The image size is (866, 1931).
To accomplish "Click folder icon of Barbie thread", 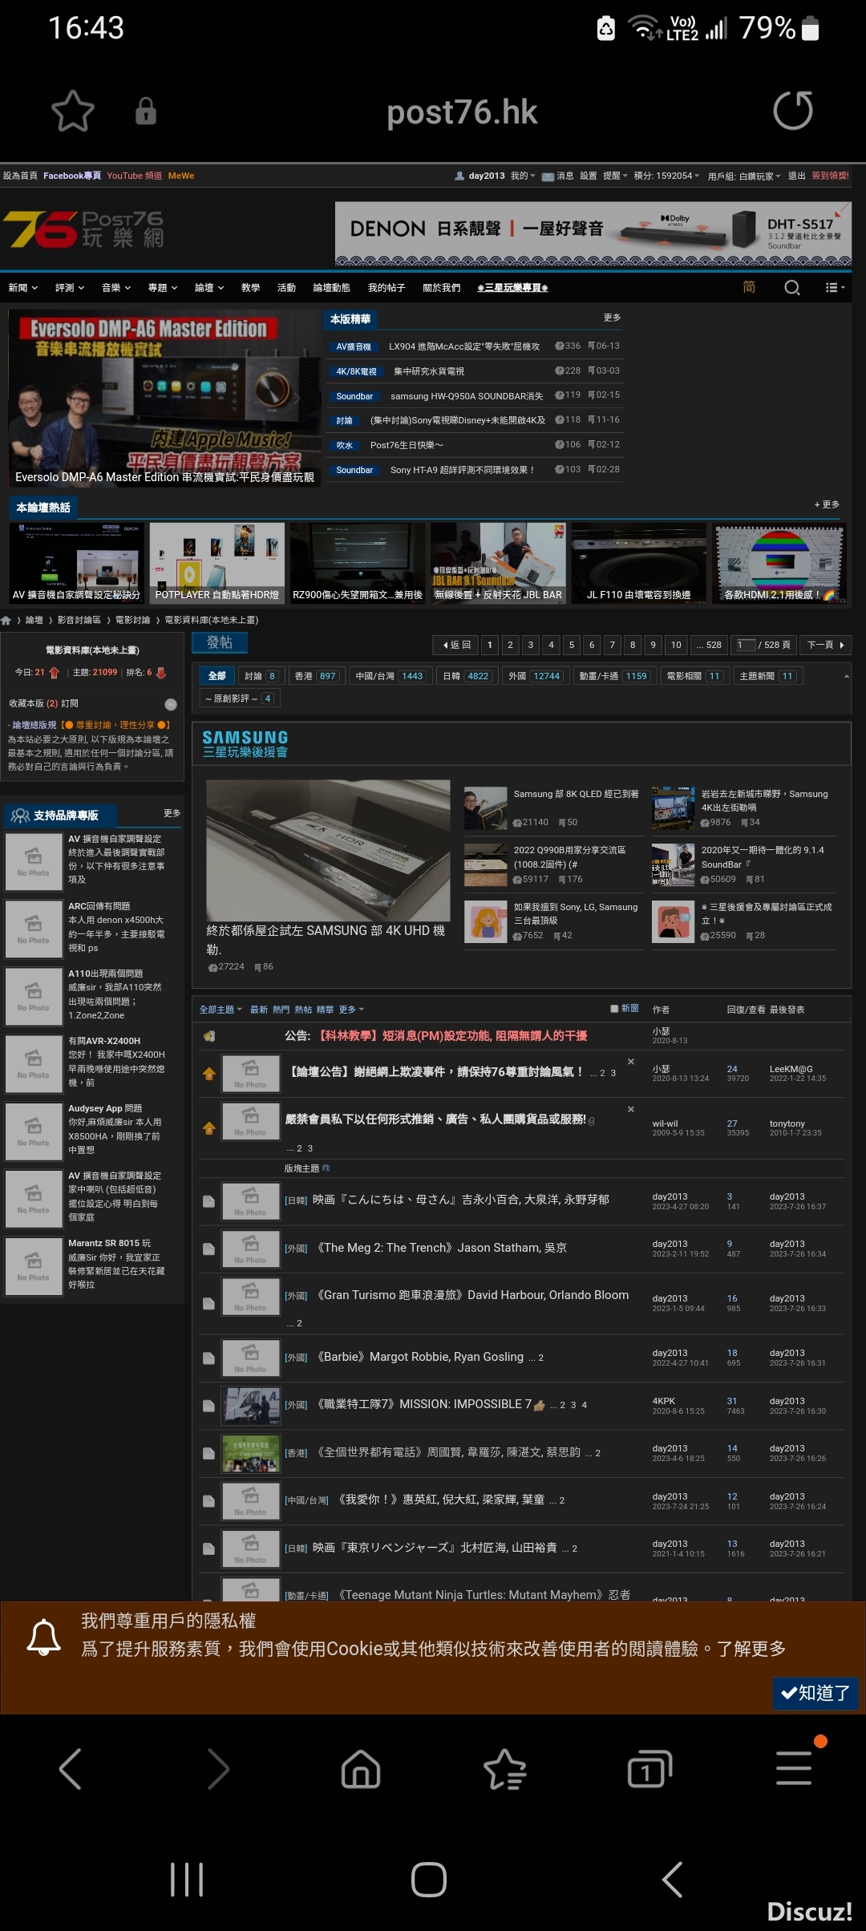I will (208, 1358).
